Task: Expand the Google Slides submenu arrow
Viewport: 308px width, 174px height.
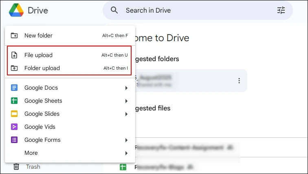Action: (126, 114)
